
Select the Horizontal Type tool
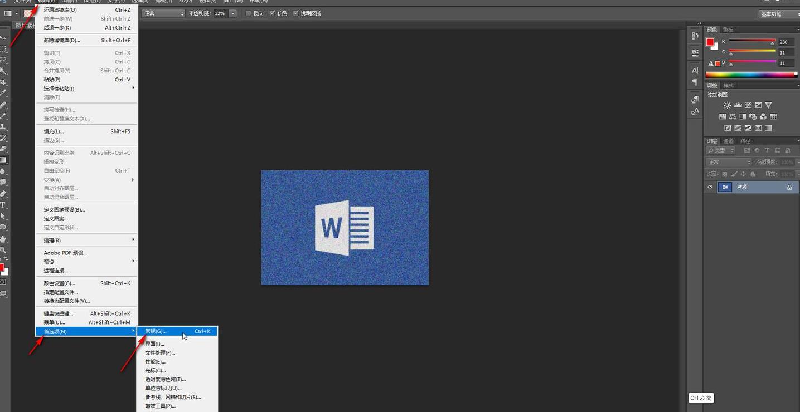[3, 205]
